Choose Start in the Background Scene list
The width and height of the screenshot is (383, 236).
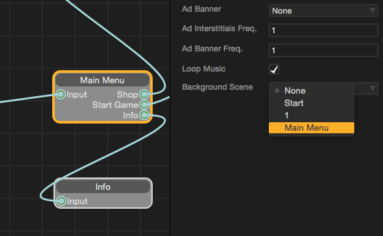(311, 103)
